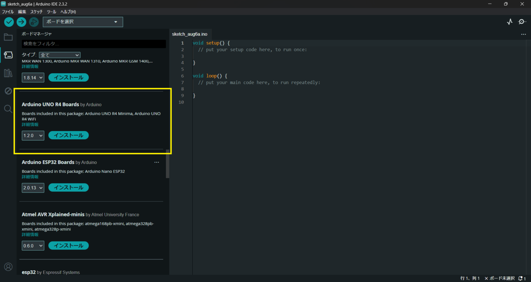Open Arduino UNO R4 version 1.2.0 dropdown
Image resolution: width=531 pixels, height=282 pixels.
[33, 135]
